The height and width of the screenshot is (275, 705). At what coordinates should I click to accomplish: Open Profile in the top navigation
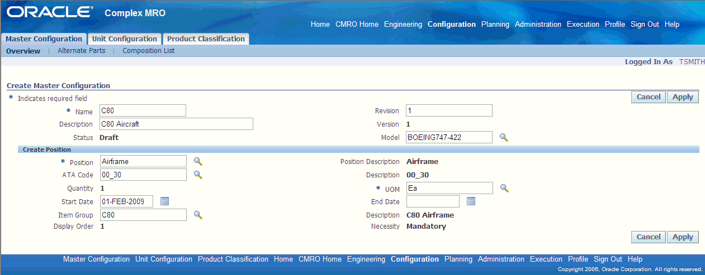coord(615,25)
